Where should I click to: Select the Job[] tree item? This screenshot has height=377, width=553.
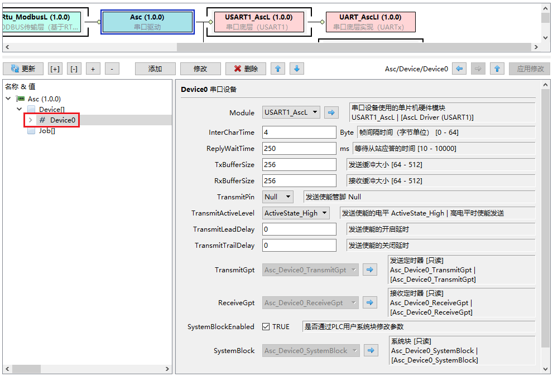[46, 131]
